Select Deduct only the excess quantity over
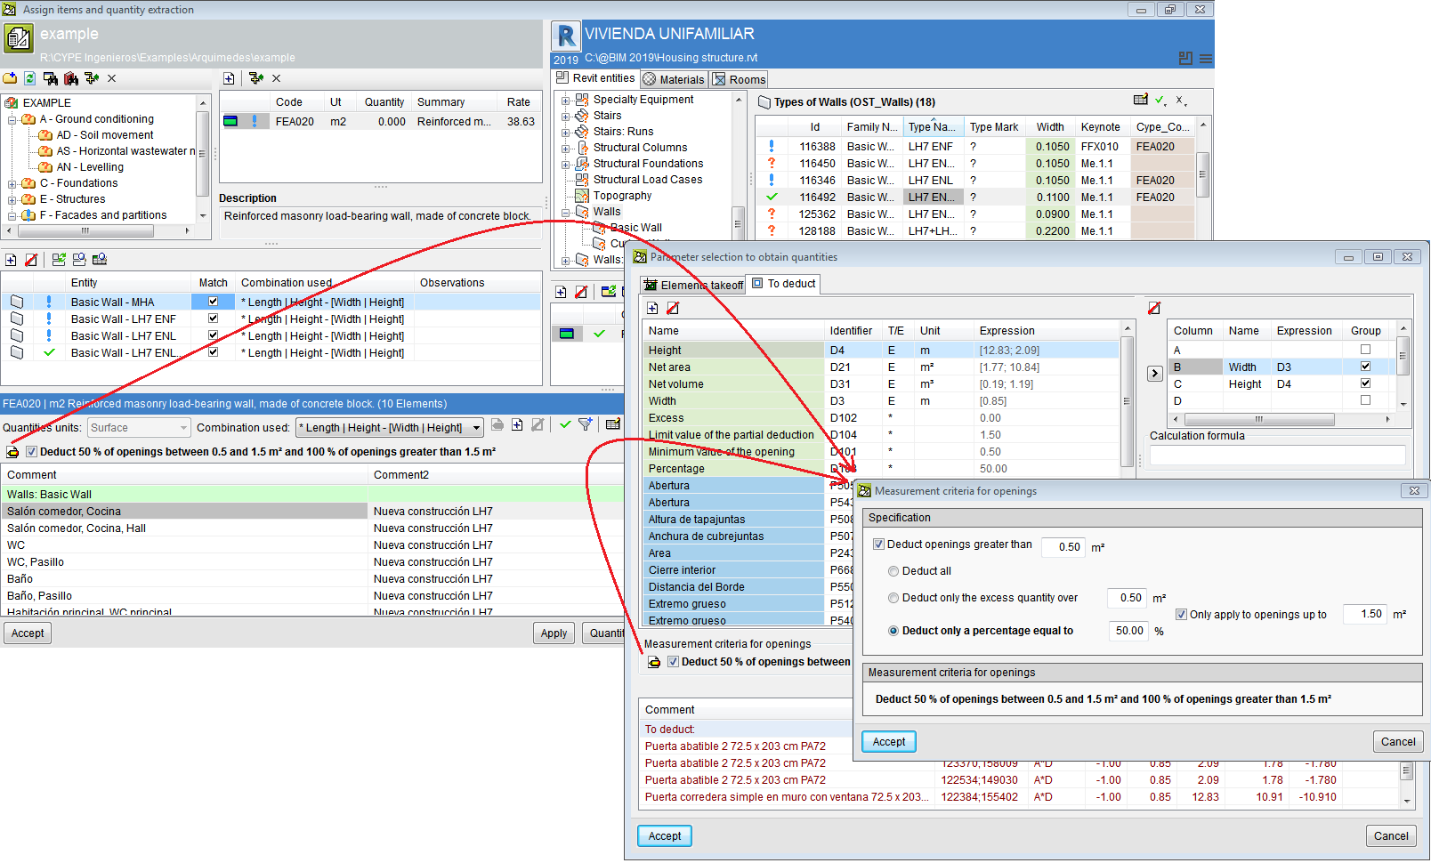This screenshot has height=863, width=1431. point(893,598)
